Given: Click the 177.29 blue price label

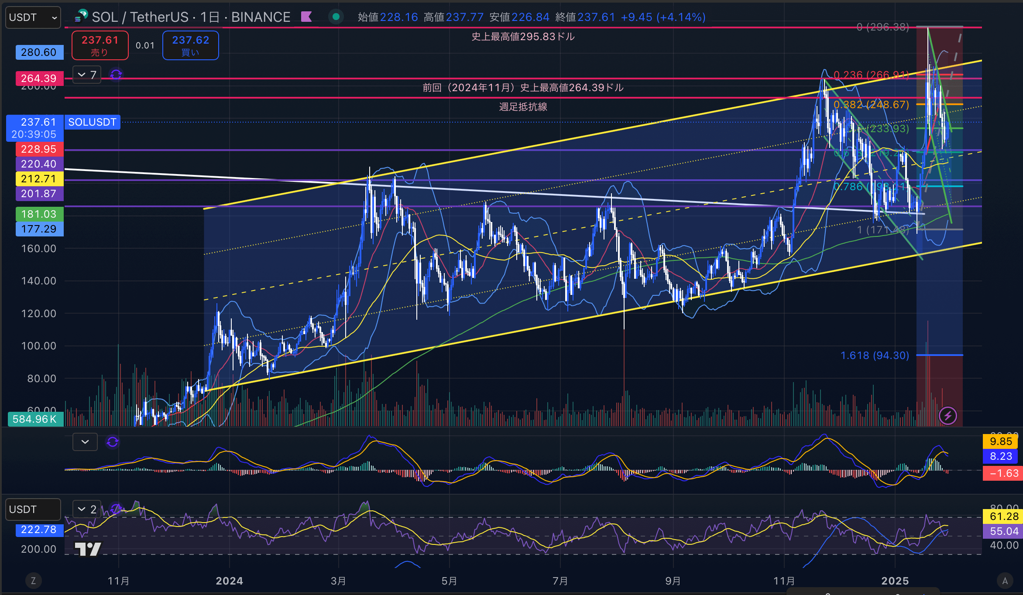Looking at the screenshot, I should click(x=39, y=229).
